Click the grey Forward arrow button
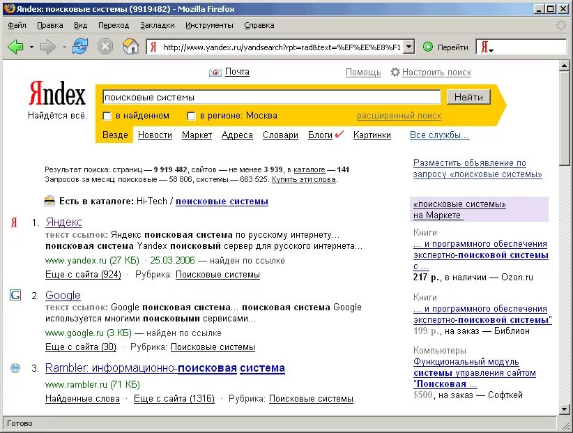573x433 pixels. (48, 47)
